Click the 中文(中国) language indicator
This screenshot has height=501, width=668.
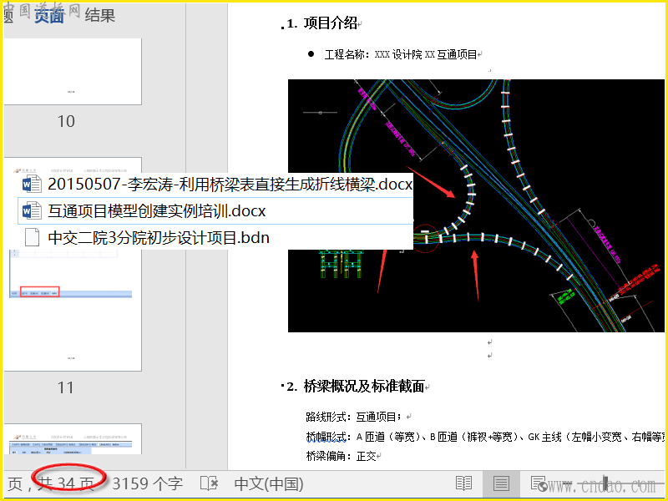pyautogui.click(x=269, y=483)
